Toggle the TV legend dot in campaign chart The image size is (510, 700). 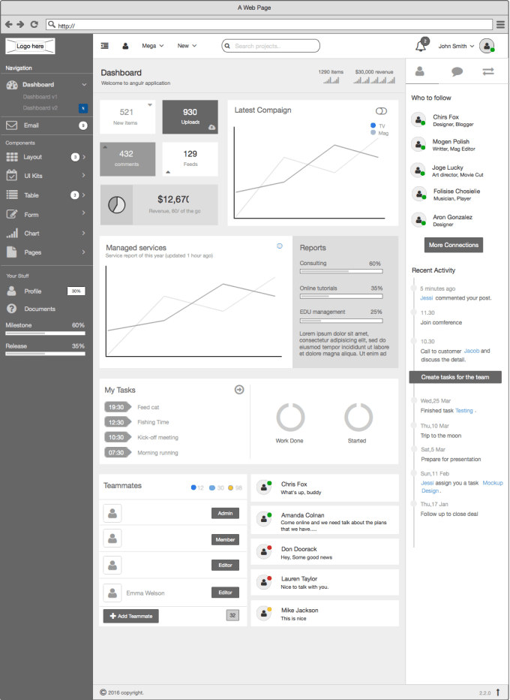pyautogui.click(x=373, y=125)
